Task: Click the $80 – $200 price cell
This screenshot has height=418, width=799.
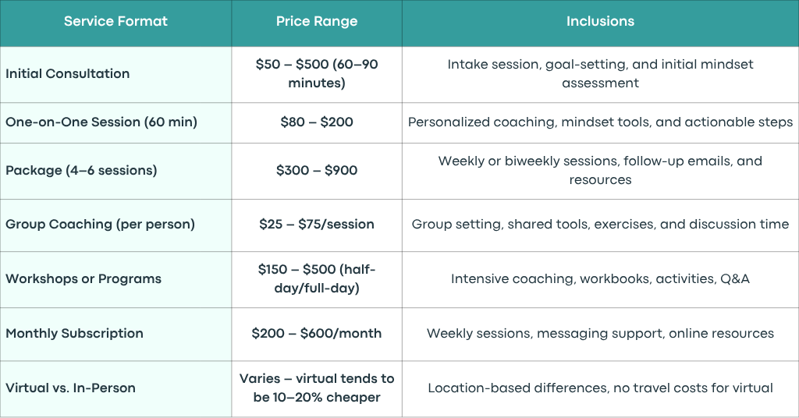Action: (317, 122)
